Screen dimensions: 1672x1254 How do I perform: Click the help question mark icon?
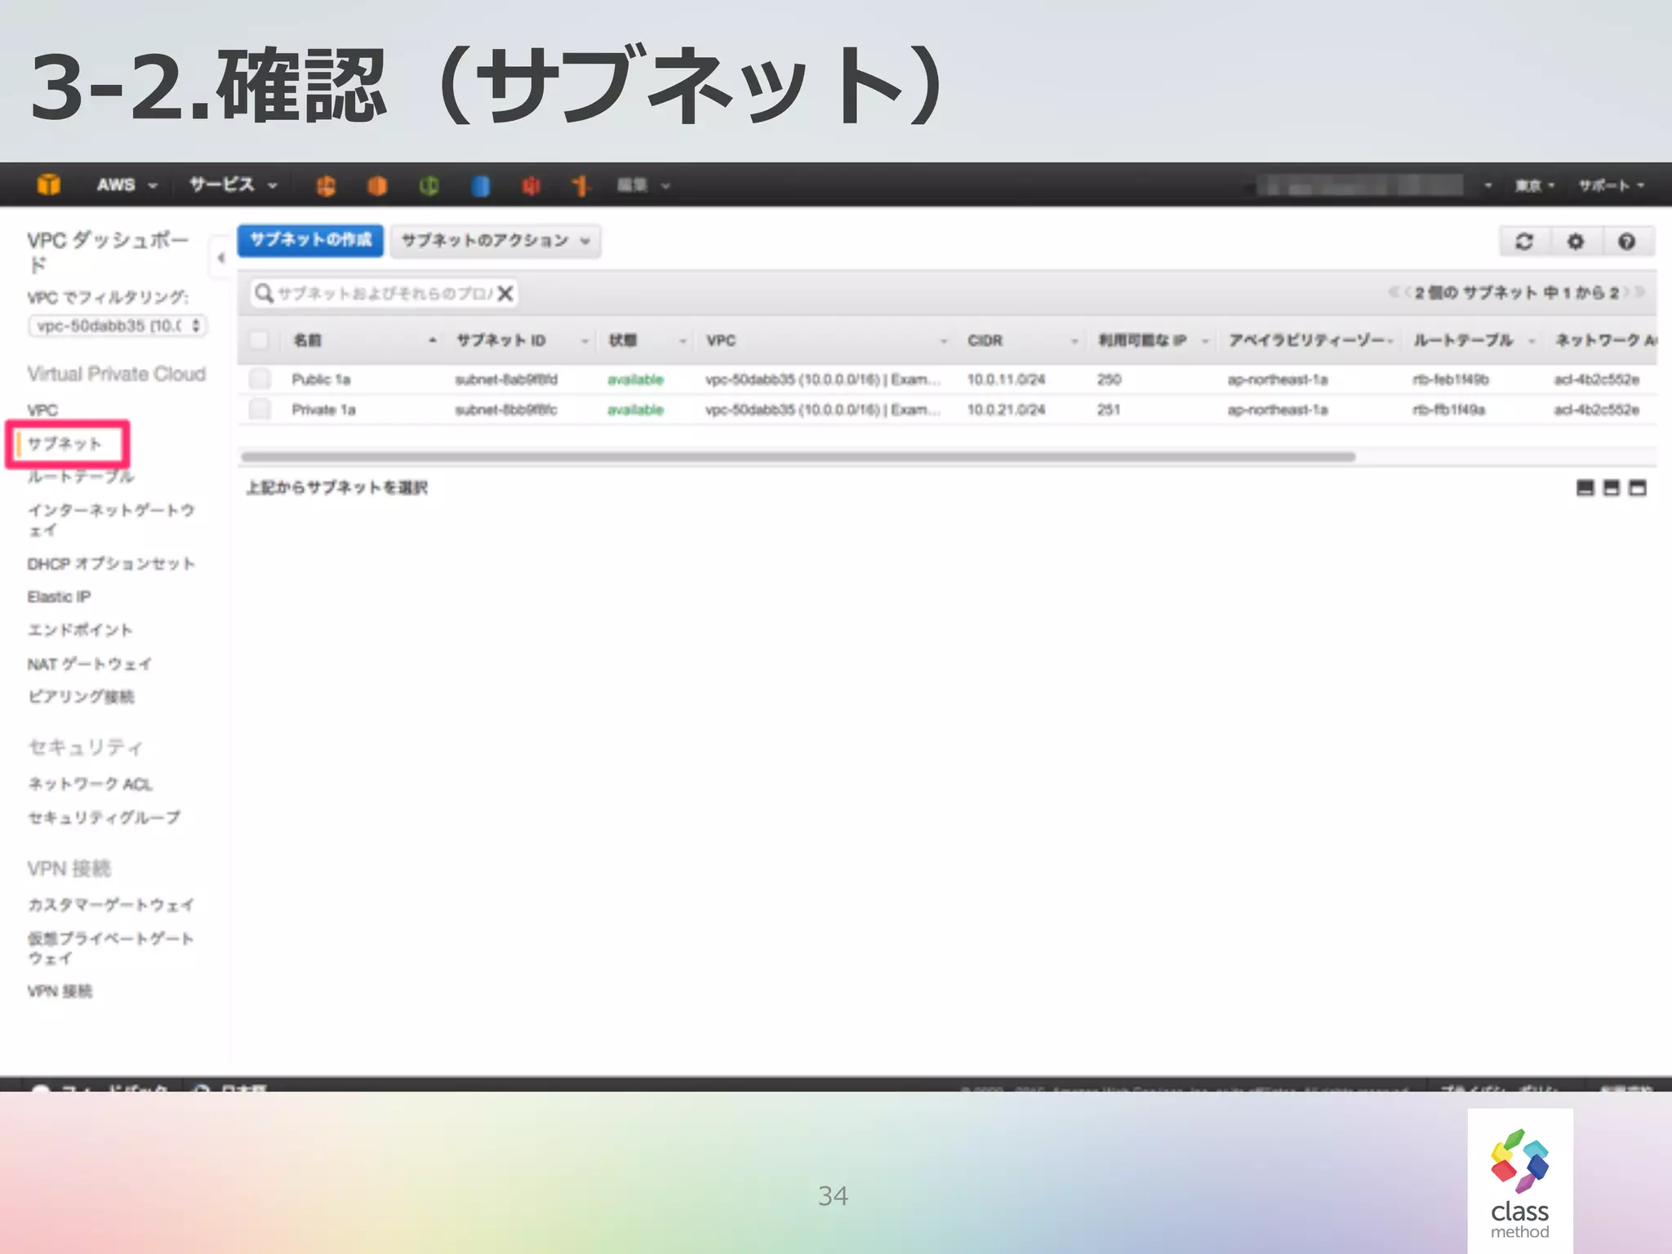[1626, 242]
